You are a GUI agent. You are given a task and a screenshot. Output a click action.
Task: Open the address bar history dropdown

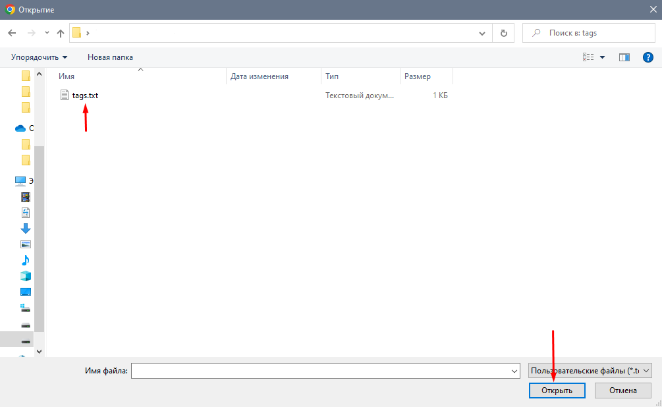(x=482, y=33)
